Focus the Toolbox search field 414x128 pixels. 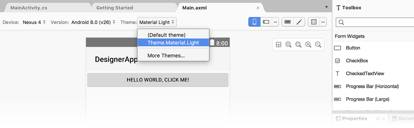[375, 22]
